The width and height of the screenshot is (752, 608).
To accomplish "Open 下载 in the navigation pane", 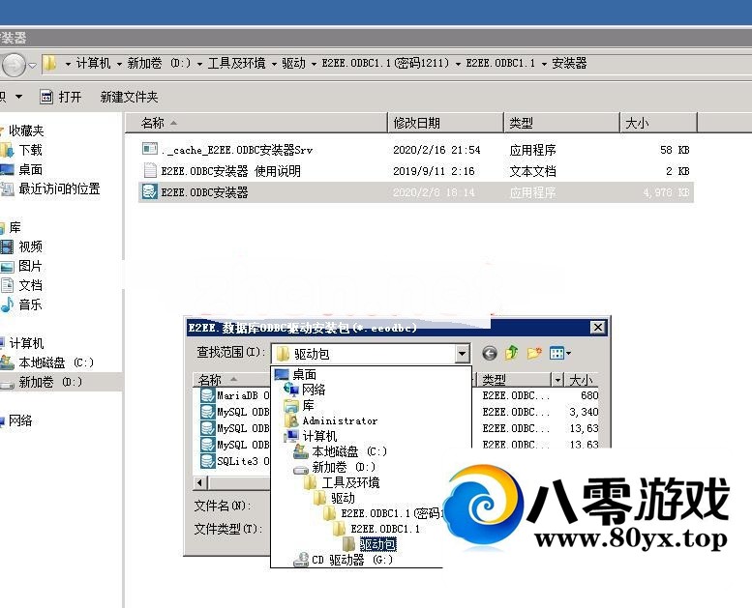I will click(x=30, y=150).
